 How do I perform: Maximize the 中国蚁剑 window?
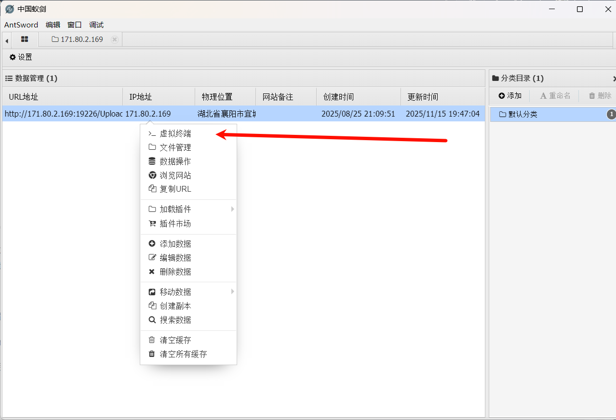[580, 9]
